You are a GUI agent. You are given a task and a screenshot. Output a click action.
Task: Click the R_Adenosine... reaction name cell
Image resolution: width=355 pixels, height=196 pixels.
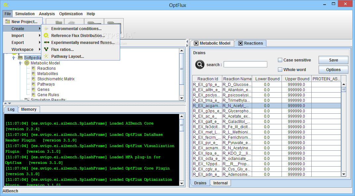(x=237, y=174)
